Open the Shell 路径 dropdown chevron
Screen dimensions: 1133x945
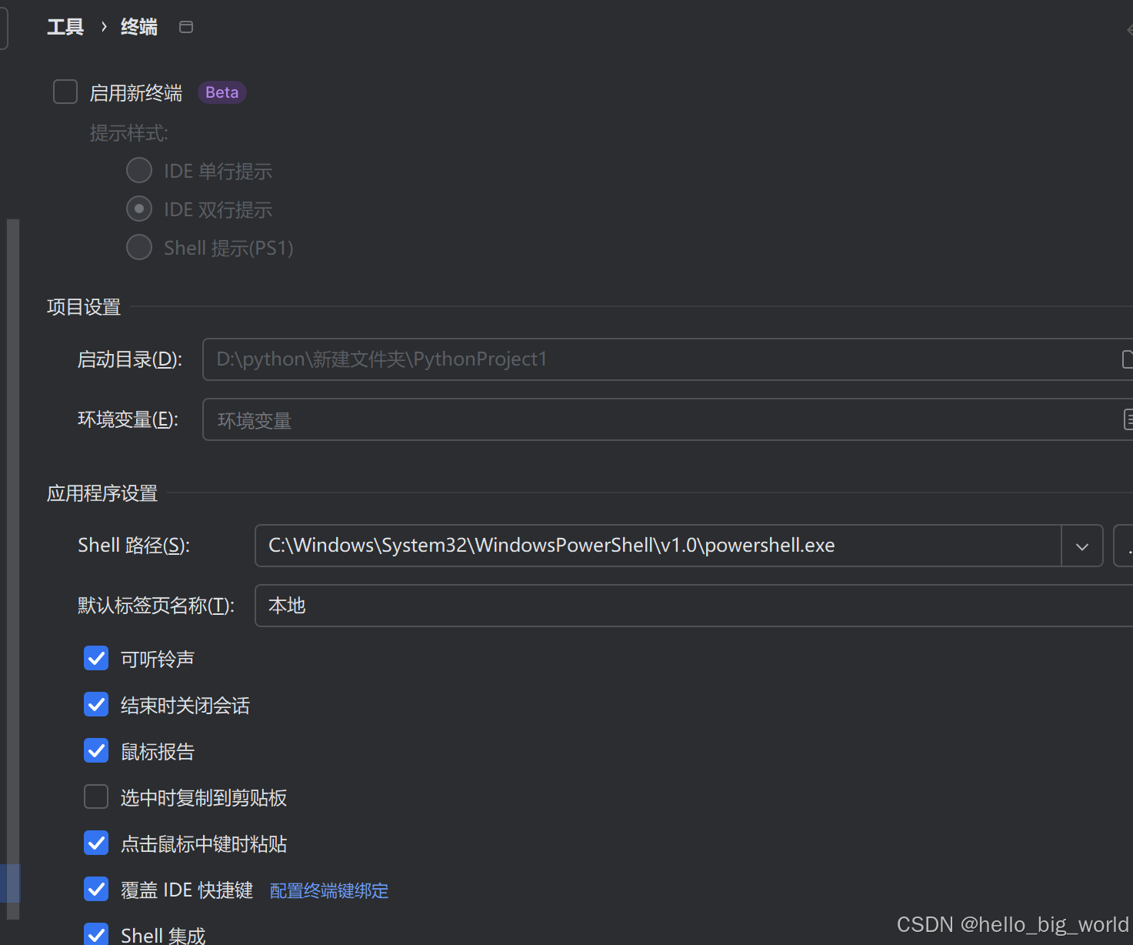(x=1081, y=546)
